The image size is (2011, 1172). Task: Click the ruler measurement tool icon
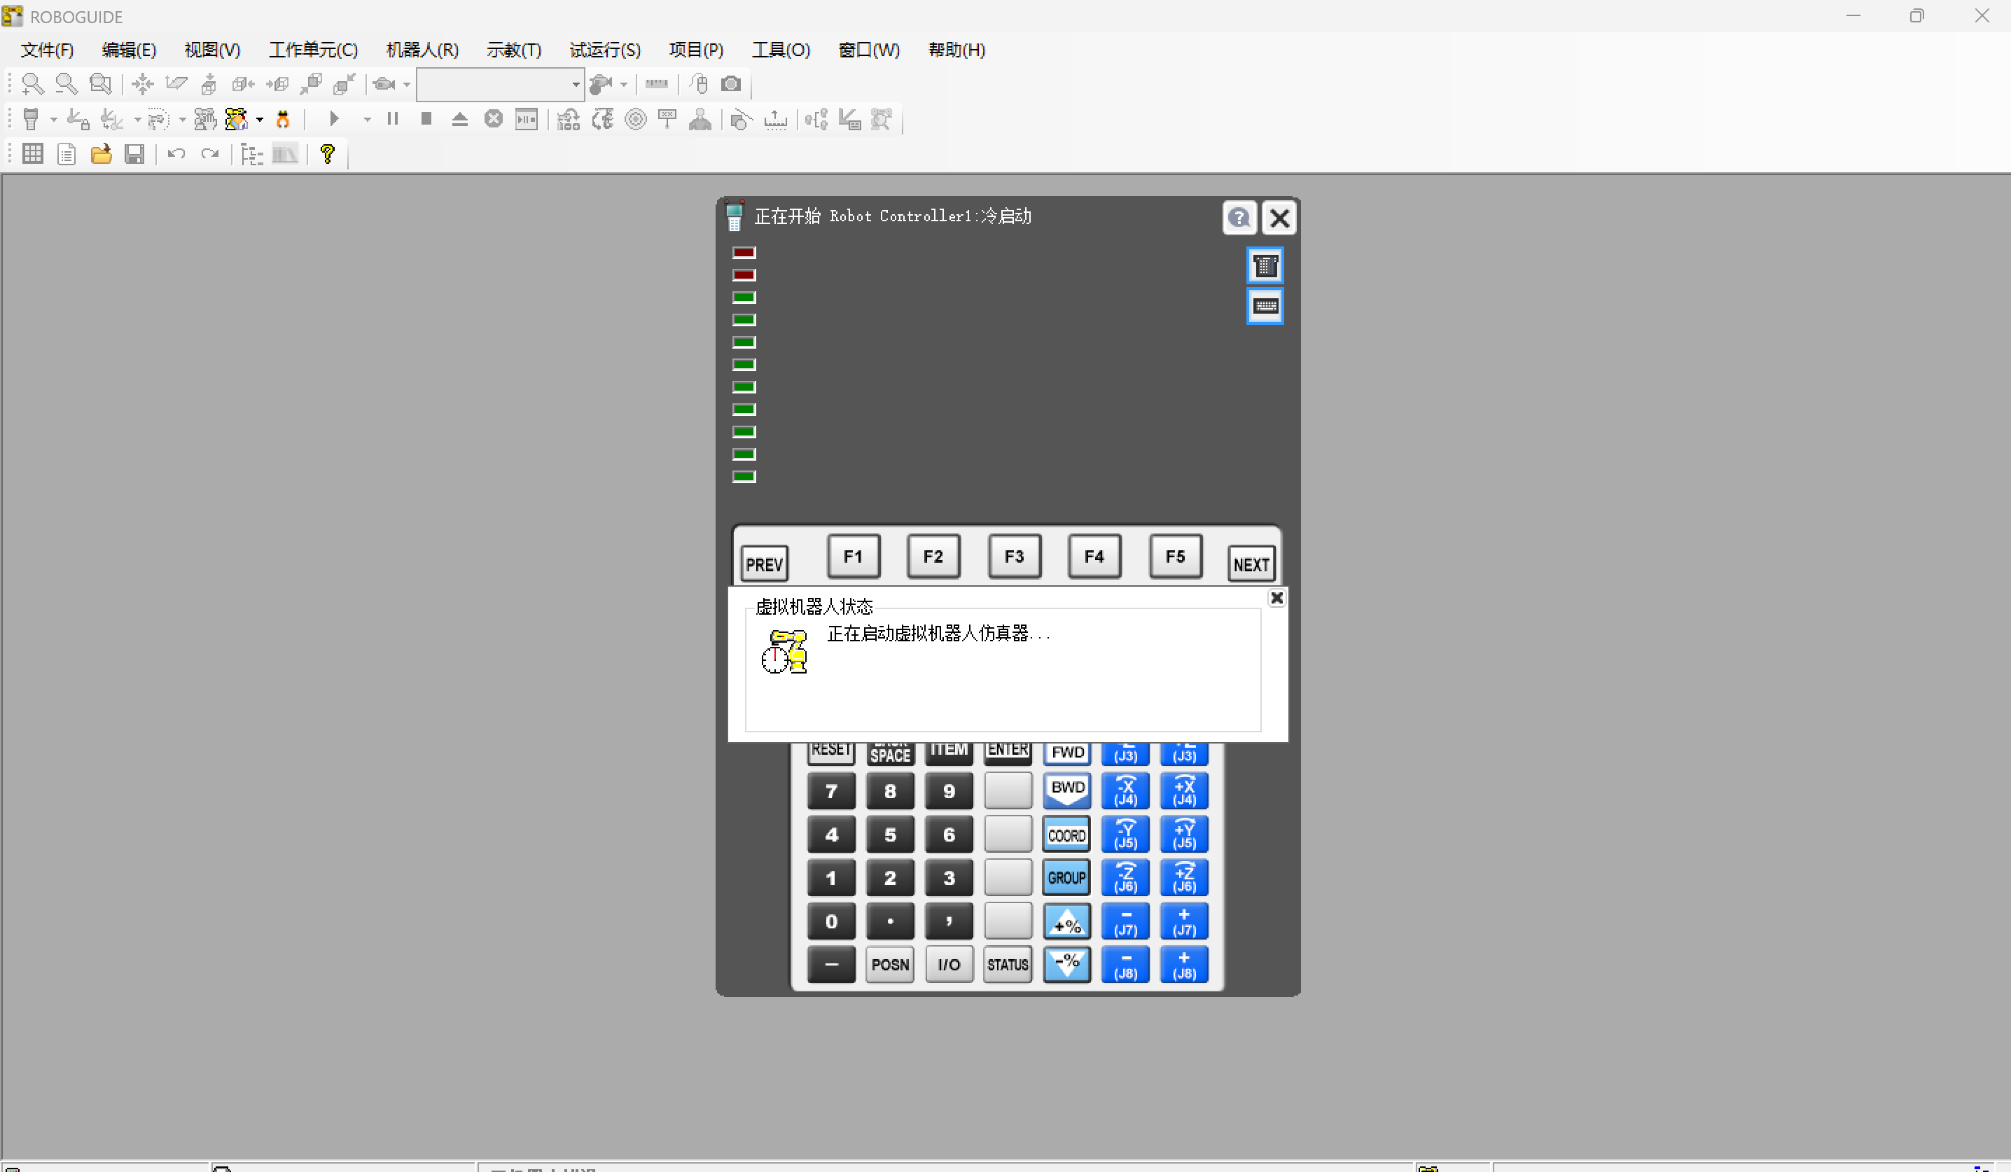coord(656,84)
